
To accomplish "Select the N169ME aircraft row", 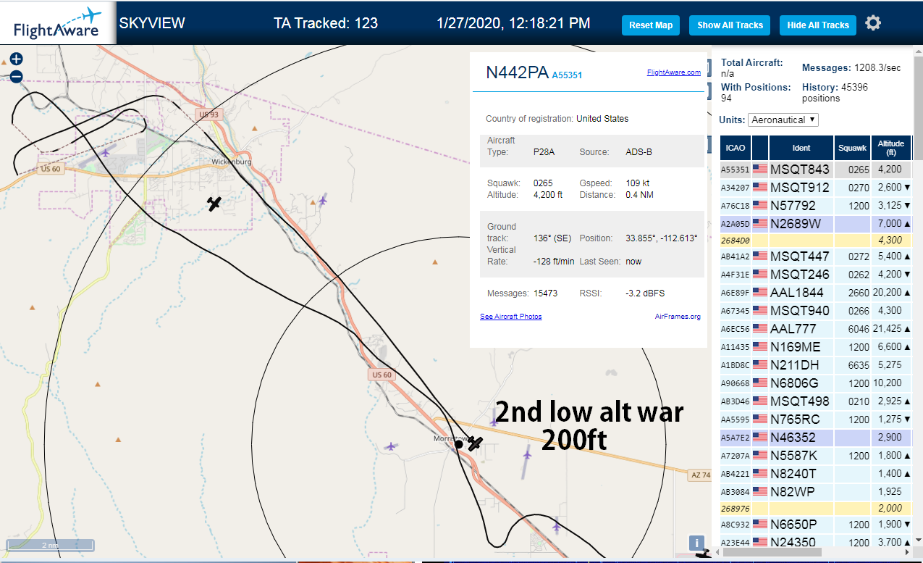I will (816, 347).
